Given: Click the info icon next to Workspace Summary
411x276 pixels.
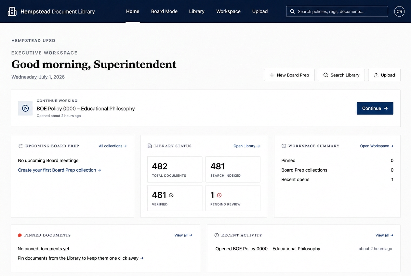Looking at the screenshot, I should [x=284, y=146].
